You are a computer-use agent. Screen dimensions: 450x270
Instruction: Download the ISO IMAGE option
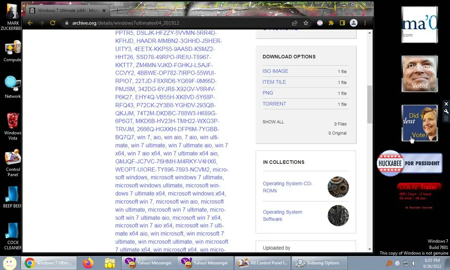pos(275,71)
